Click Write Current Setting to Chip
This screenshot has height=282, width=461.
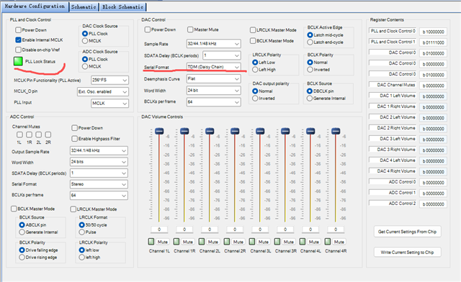click(x=407, y=253)
